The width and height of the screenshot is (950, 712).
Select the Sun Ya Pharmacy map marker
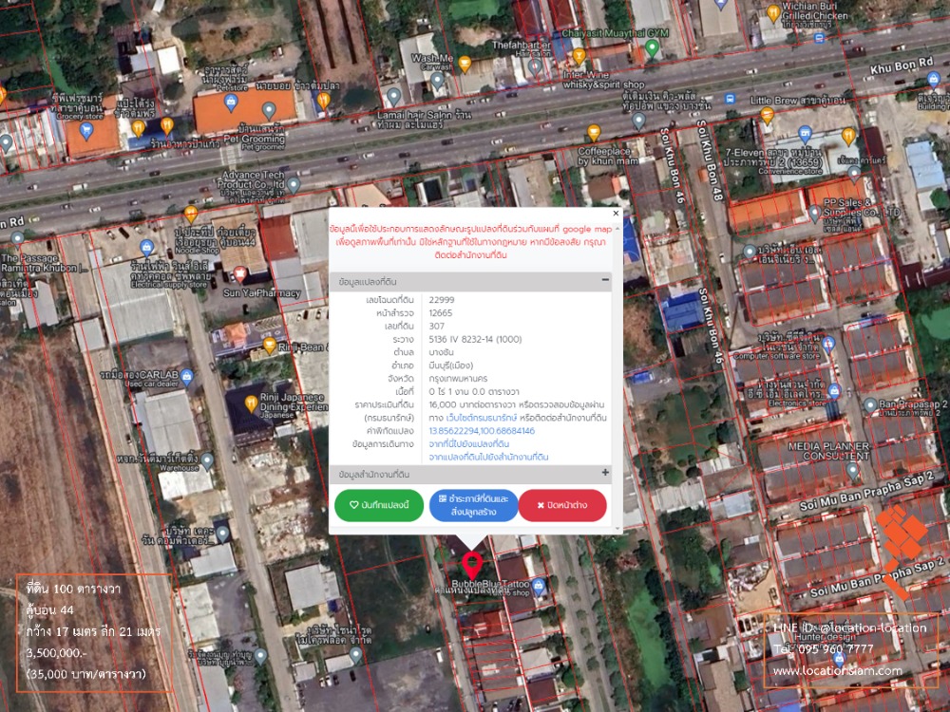(240, 275)
